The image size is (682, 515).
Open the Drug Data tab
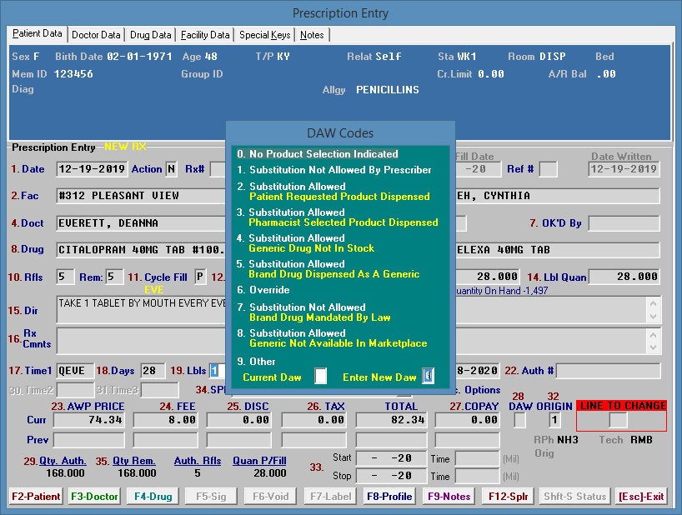click(x=151, y=35)
